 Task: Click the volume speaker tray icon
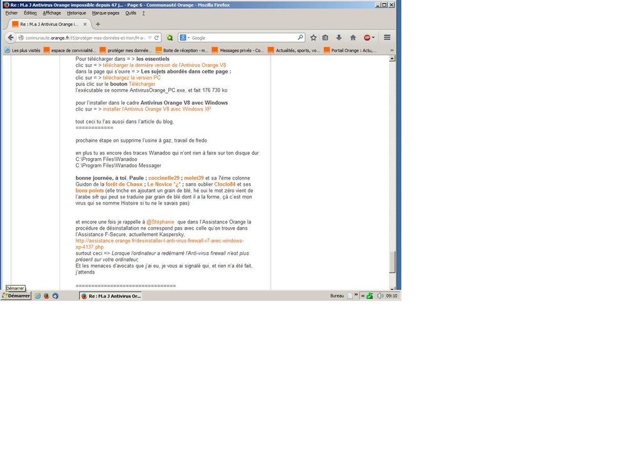click(380, 296)
